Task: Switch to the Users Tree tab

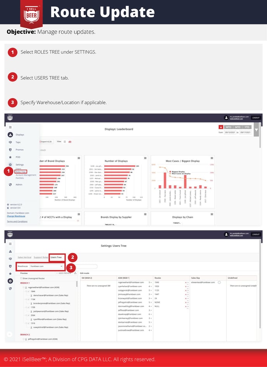Action: [x=56, y=257]
